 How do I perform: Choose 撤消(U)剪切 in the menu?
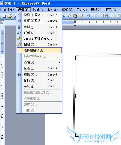point(39,15)
